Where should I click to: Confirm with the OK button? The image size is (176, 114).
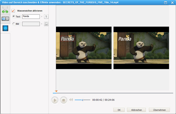(x=119, y=110)
